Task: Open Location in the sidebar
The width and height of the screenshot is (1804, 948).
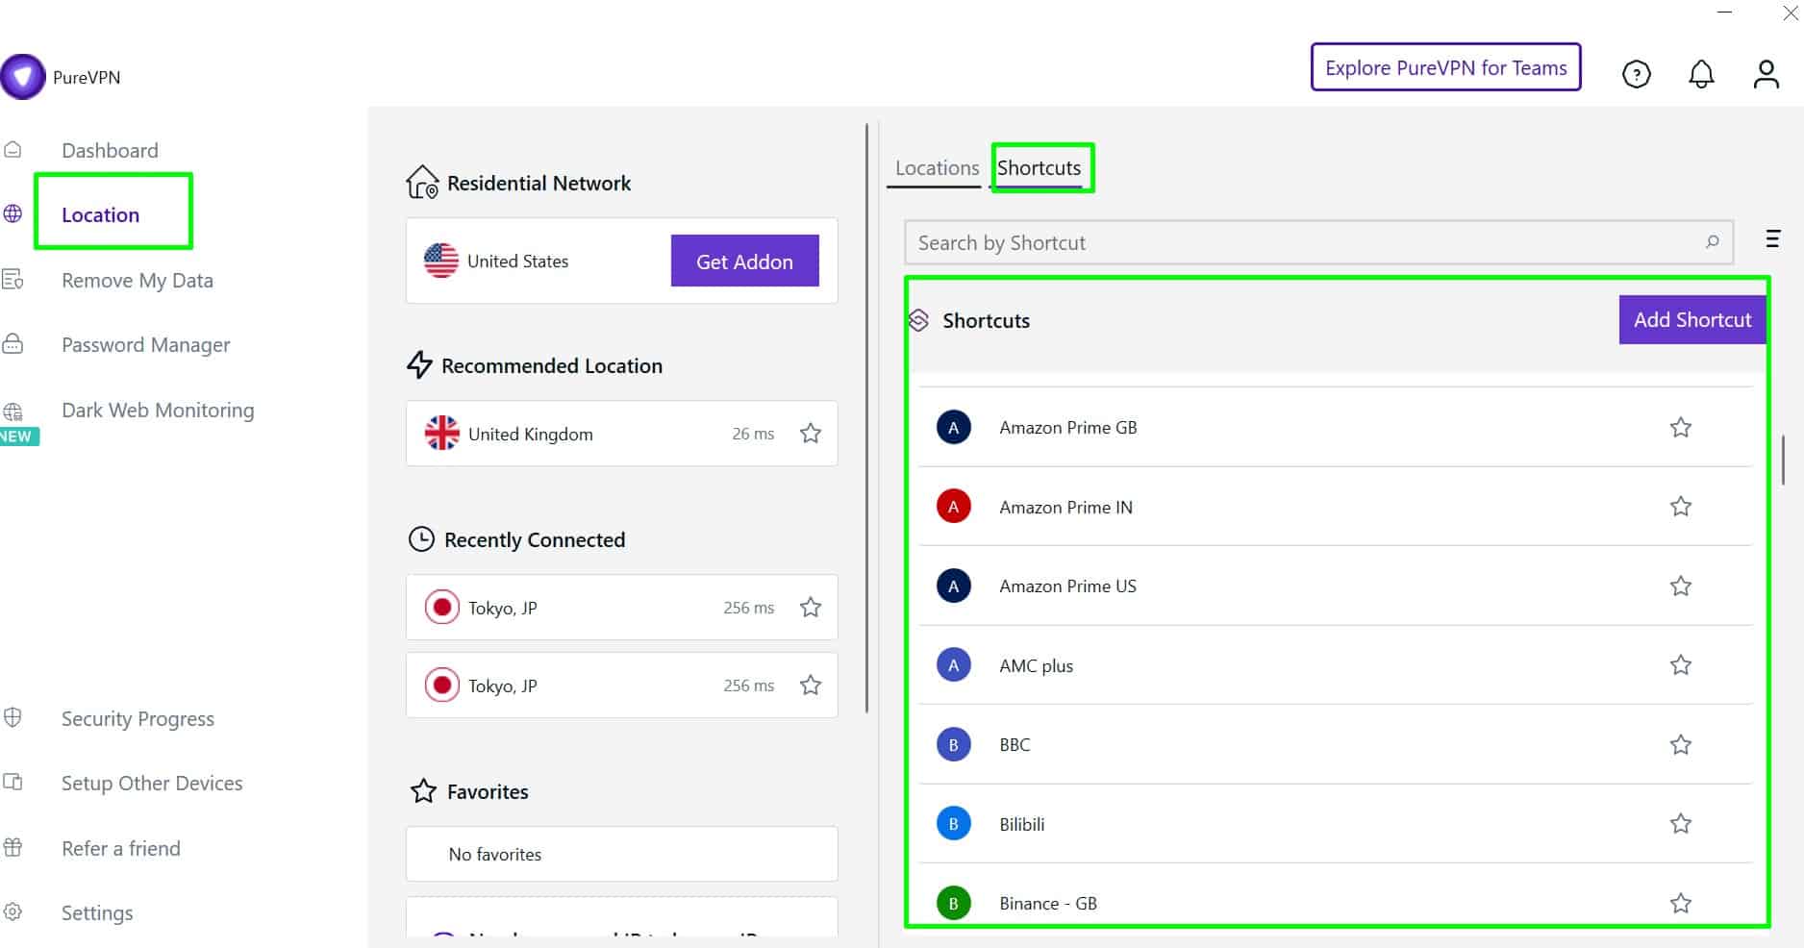Action: [100, 214]
